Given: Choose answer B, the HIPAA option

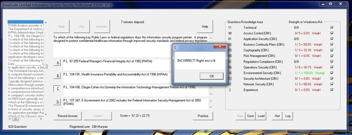Looking at the screenshot, I should (58, 76).
